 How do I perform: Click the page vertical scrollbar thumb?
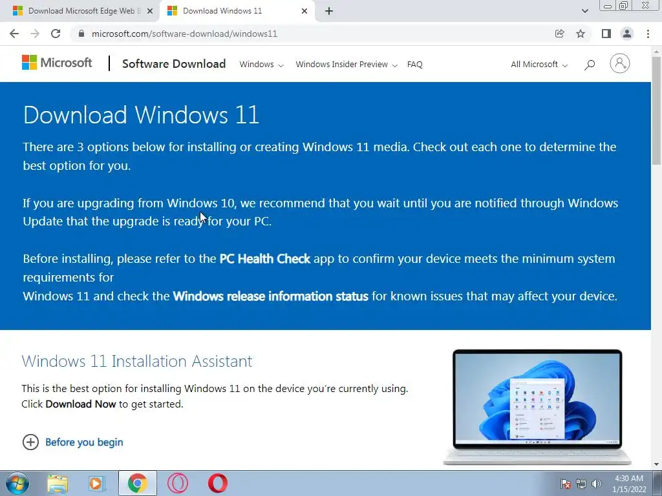click(x=657, y=110)
